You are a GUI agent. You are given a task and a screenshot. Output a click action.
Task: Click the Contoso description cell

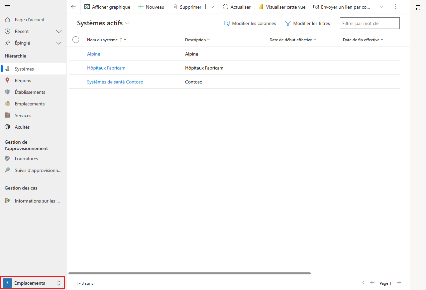pyautogui.click(x=194, y=82)
